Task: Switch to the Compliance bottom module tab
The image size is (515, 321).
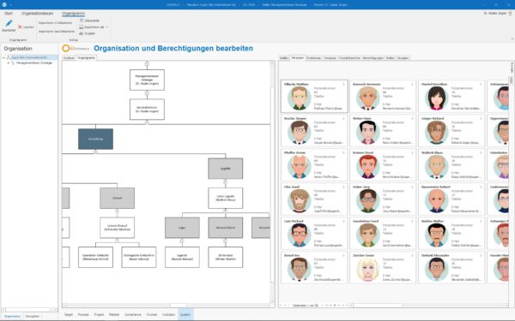Action: [133, 314]
